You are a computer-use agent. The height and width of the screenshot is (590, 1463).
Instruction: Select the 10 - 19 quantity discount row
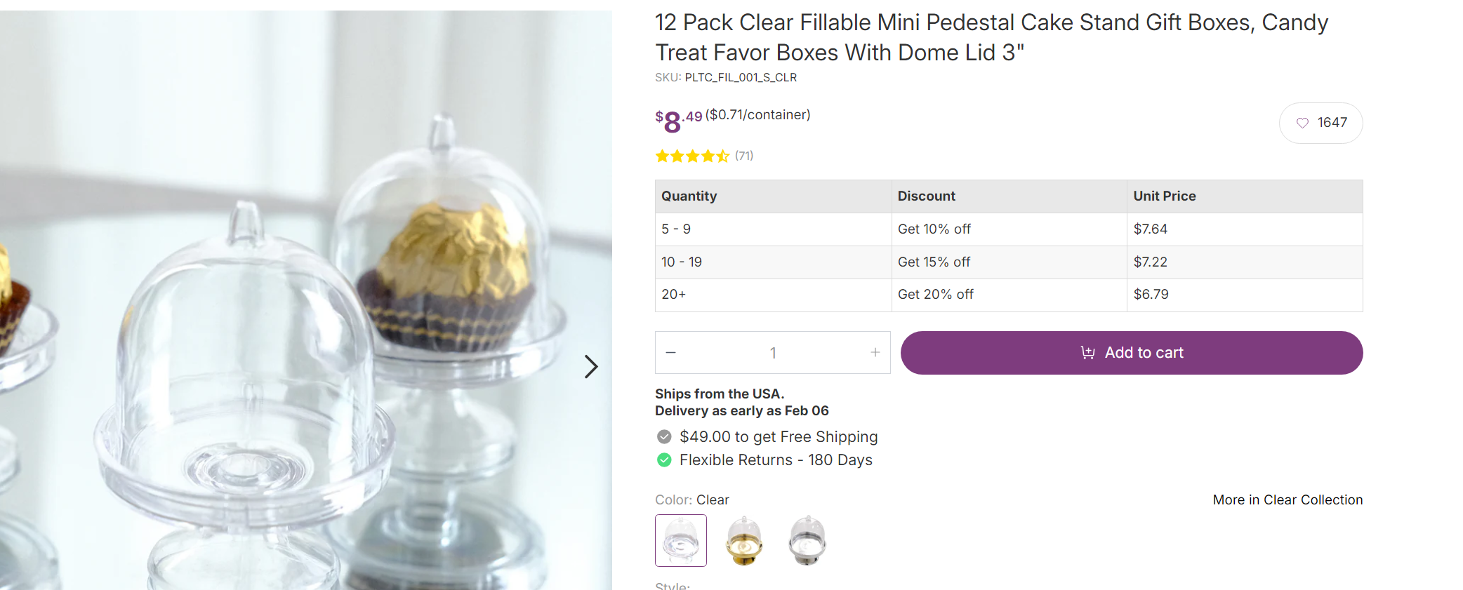coord(1008,262)
